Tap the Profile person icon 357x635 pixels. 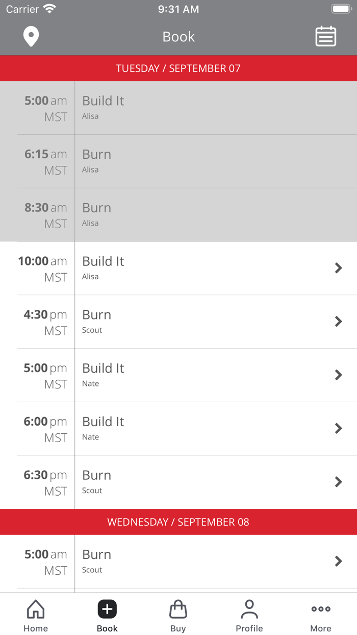249,607
